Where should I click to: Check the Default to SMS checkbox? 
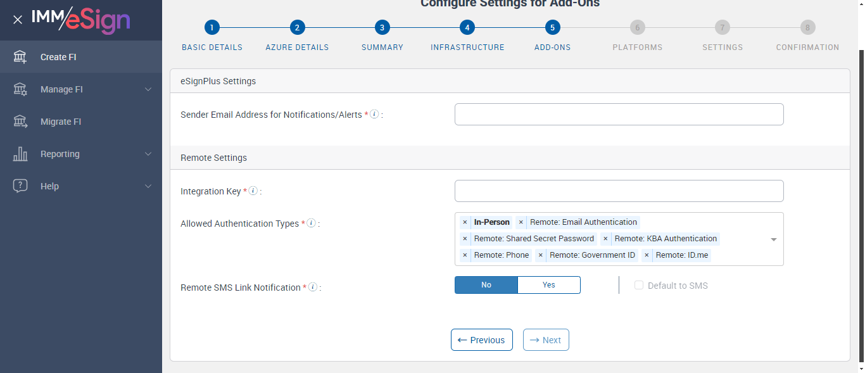tap(639, 286)
